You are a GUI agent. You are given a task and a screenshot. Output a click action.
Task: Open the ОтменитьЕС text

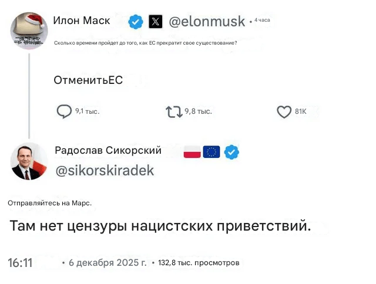tap(88, 80)
